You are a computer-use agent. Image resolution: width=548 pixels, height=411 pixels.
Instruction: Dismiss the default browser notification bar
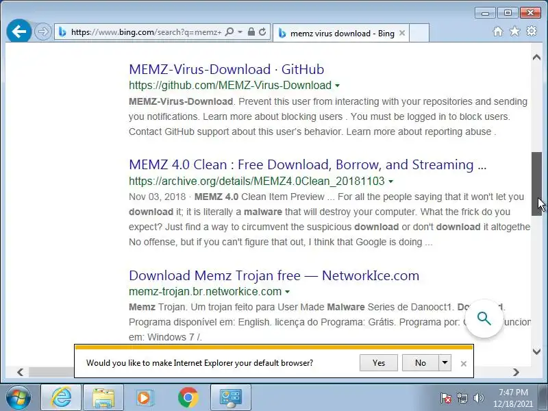click(464, 364)
